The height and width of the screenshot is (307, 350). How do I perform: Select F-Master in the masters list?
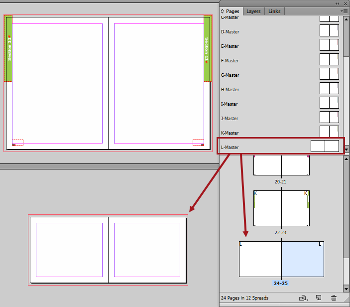pos(230,61)
